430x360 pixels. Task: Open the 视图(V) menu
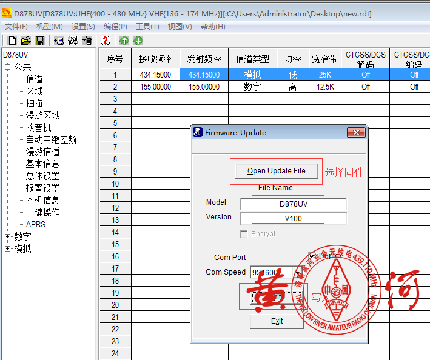180,27
